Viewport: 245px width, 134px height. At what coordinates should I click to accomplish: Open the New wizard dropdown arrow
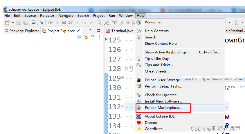click(13, 23)
